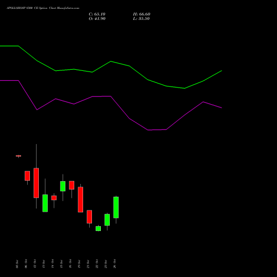Click the red candle above 21 Oct
This screenshot has width=277, height=277.
(89, 217)
